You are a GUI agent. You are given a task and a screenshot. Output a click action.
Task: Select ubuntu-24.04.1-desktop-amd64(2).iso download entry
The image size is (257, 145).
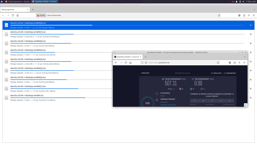click(58, 79)
